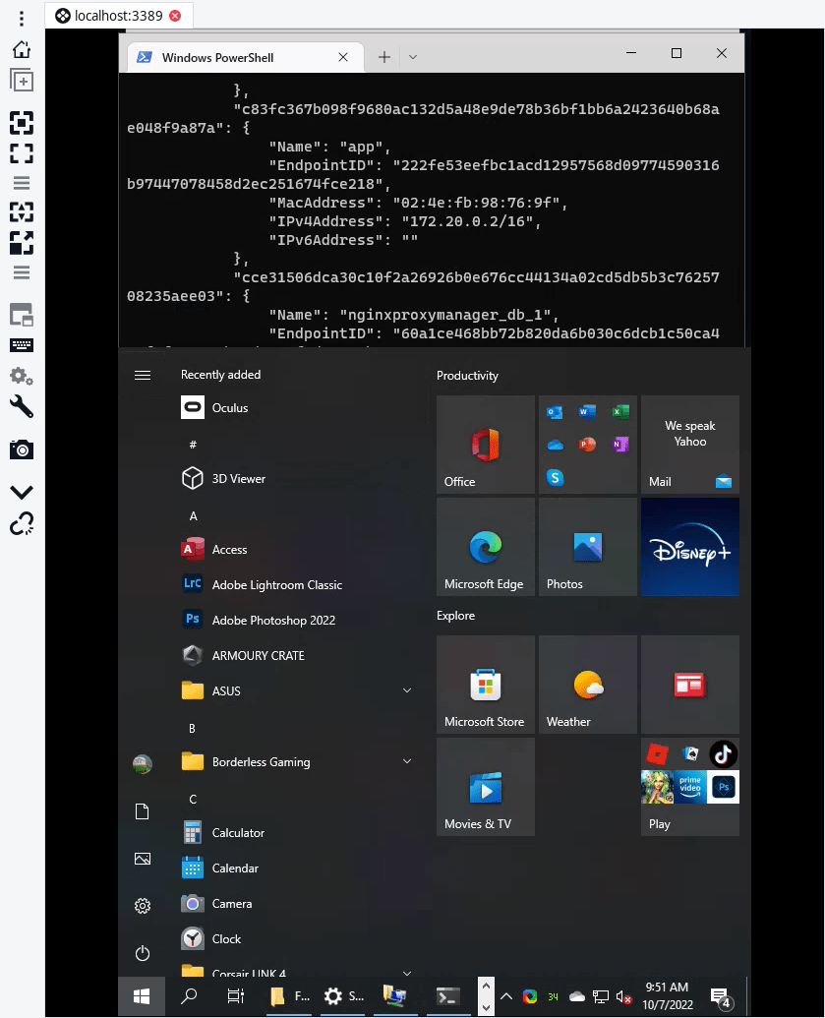Toggle the Start menu hamburger navigation
Viewport: 825px width, 1018px height.
[x=143, y=375]
